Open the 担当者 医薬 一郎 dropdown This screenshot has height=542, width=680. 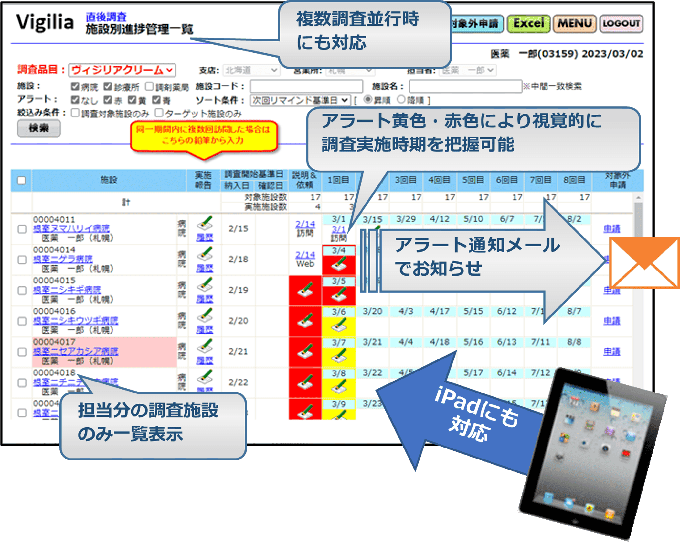tap(467, 70)
